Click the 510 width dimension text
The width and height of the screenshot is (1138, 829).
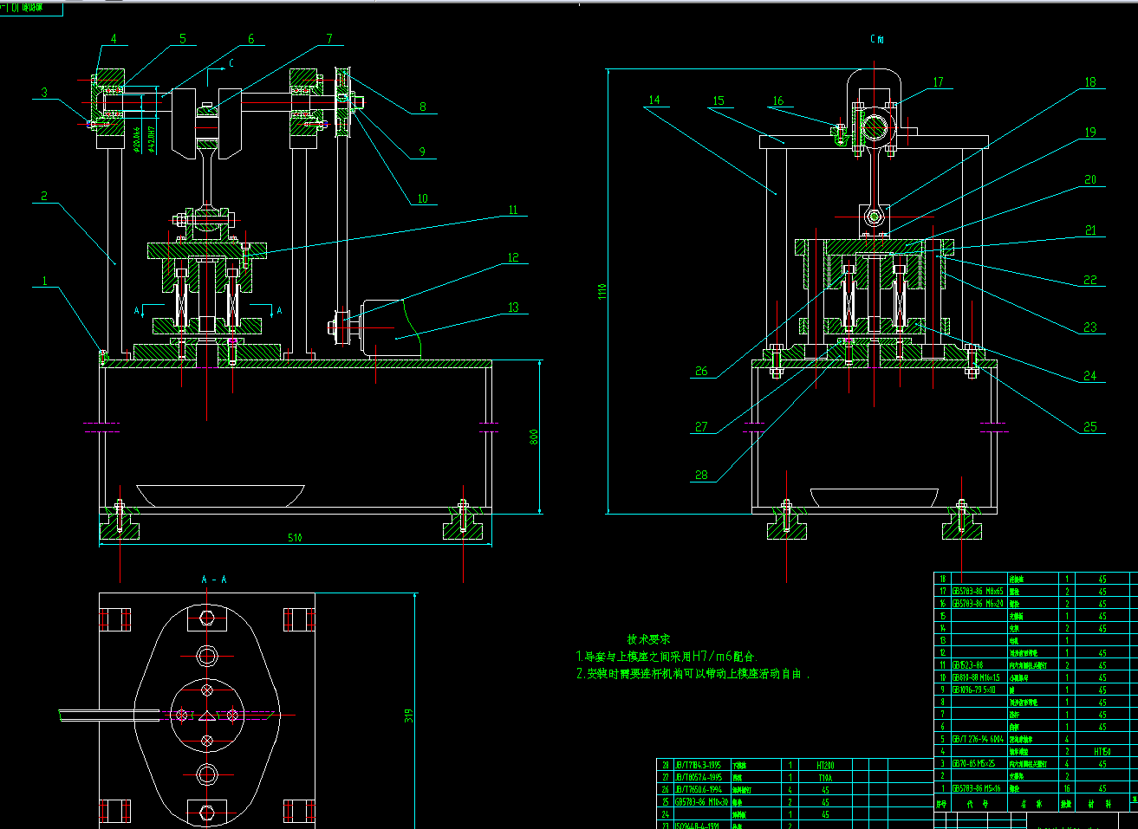click(x=295, y=538)
